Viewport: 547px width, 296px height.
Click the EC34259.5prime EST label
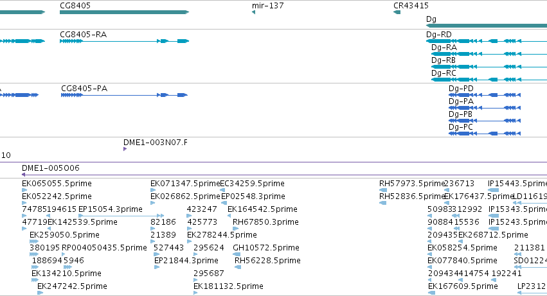pyautogui.click(x=252, y=184)
